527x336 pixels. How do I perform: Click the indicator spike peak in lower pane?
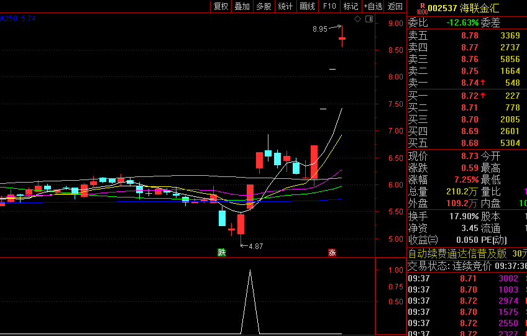250,270
